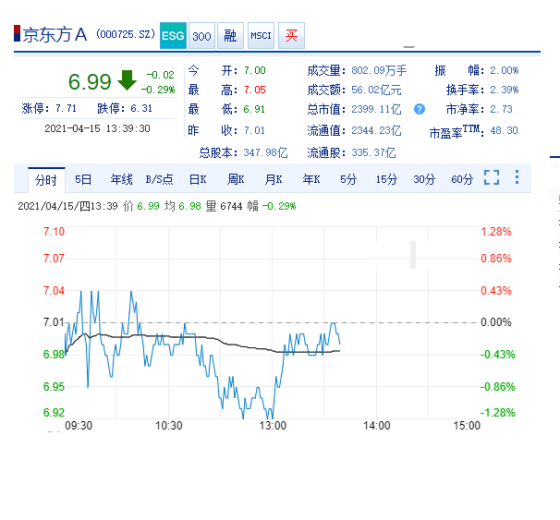Click the ESG badge
The image size is (560, 520).
click(173, 35)
